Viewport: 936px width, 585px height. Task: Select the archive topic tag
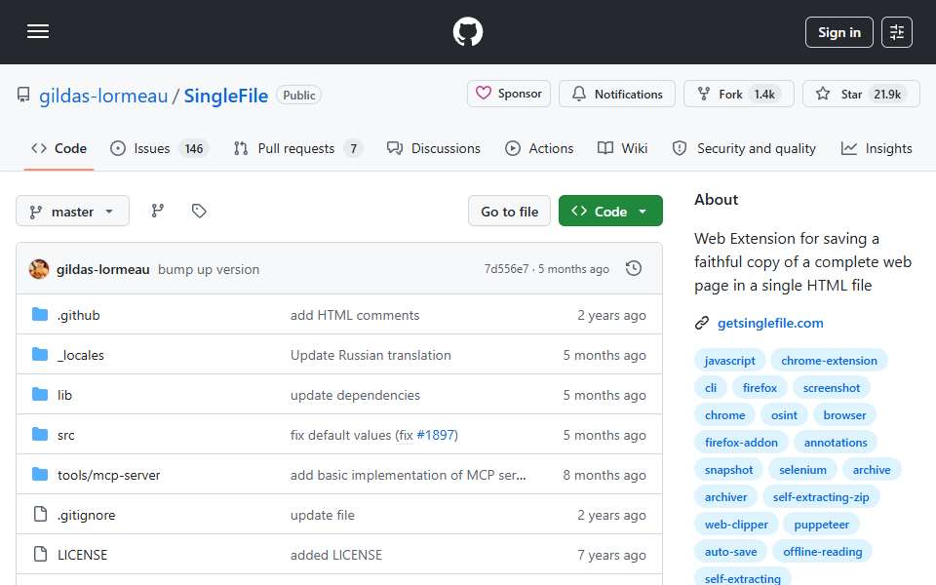pyautogui.click(x=872, y=470)
